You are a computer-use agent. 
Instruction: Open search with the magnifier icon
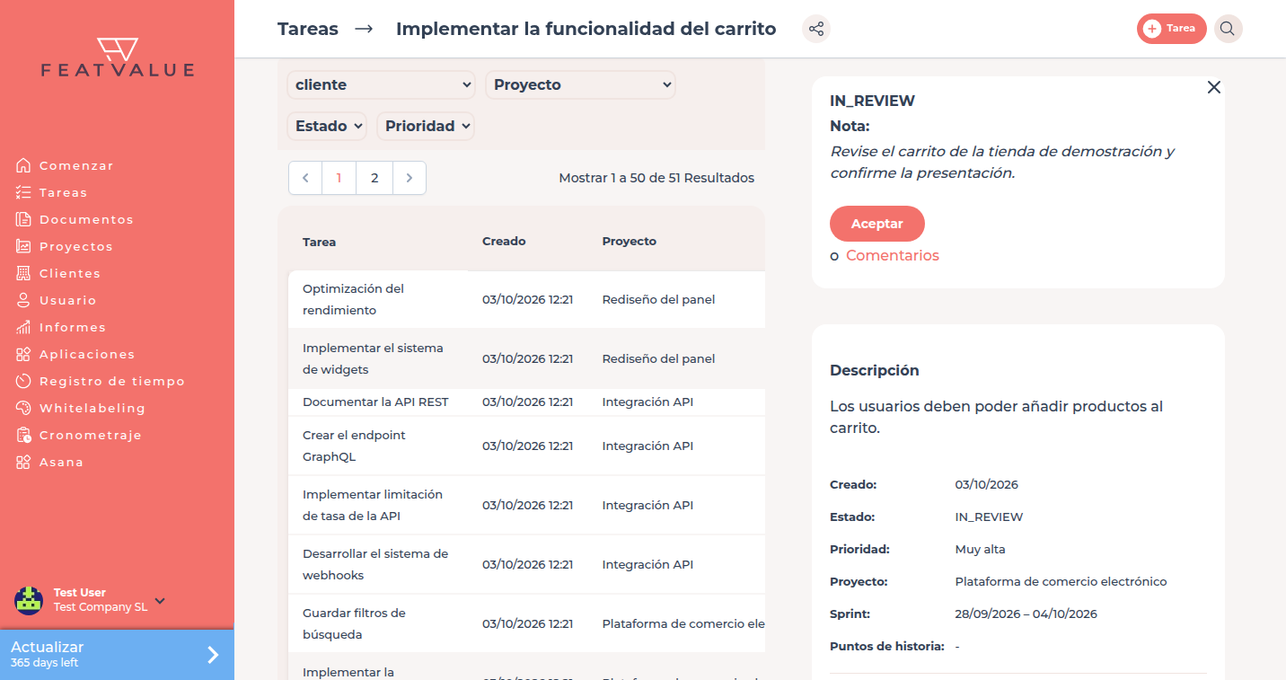pos(1228,29)
